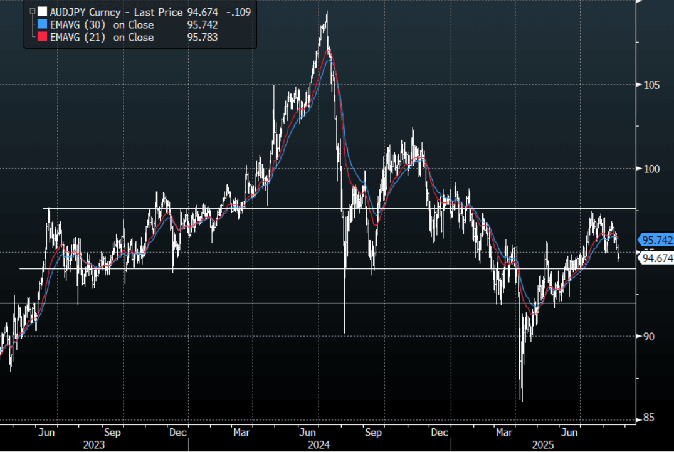Viewport: 674px width, 452px height.
Task: Click the white 94.674 last price tag
Action: [655, 257]
